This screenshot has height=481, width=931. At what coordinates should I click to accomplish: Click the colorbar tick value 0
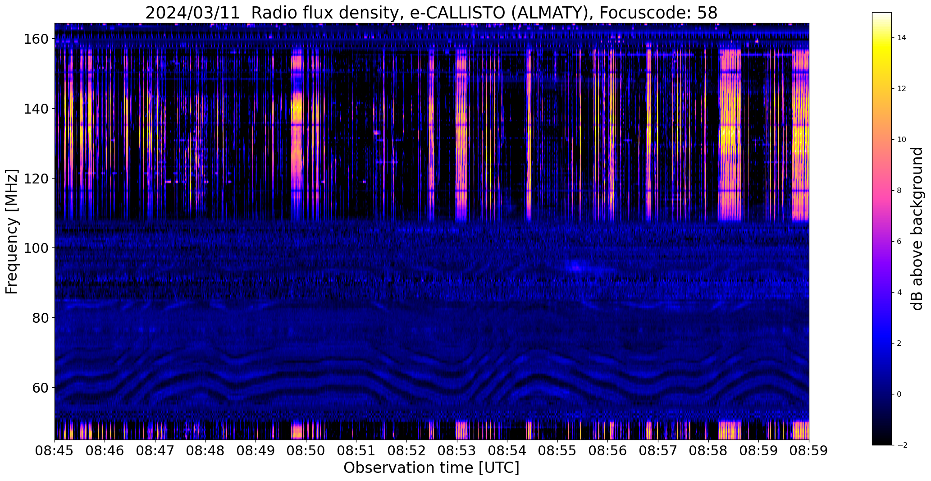tap(899, 394)
